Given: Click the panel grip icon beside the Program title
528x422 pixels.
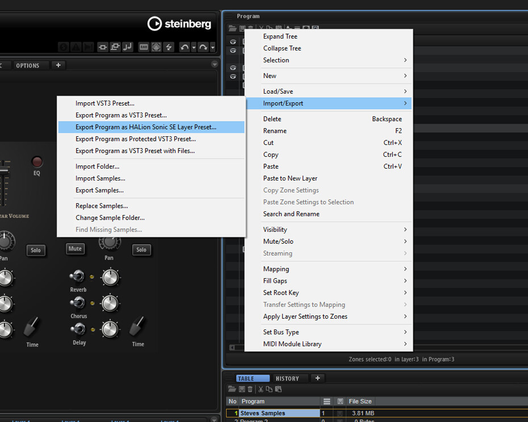Looking at the screenshot, I should (229, 16).
